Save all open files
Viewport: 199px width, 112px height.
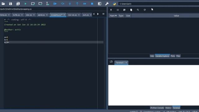18,4
